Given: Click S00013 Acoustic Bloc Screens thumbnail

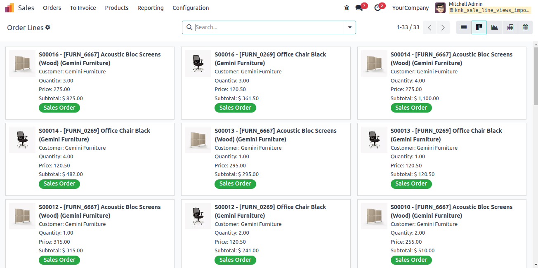Looking at the screenshot, I should point(198,140).
